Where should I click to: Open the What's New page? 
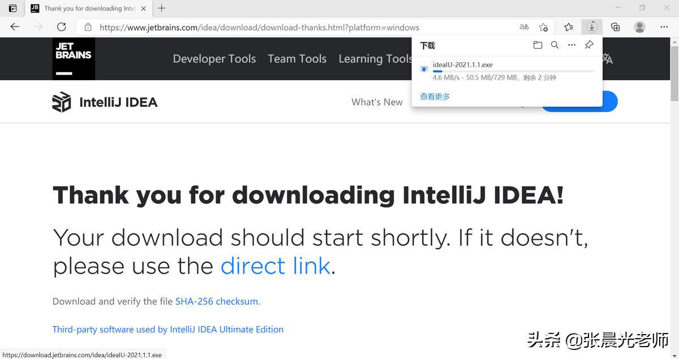(x=377, y=102)
